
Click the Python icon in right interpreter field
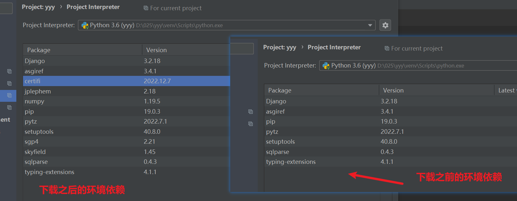coord(326,66)
